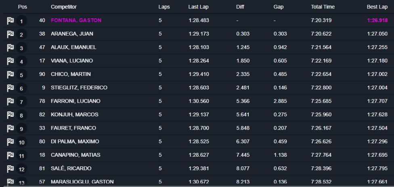This screenshot has width=394, height=187.
Task: Click Fontana's purple best lap 1:26.918
Action: 377,20
